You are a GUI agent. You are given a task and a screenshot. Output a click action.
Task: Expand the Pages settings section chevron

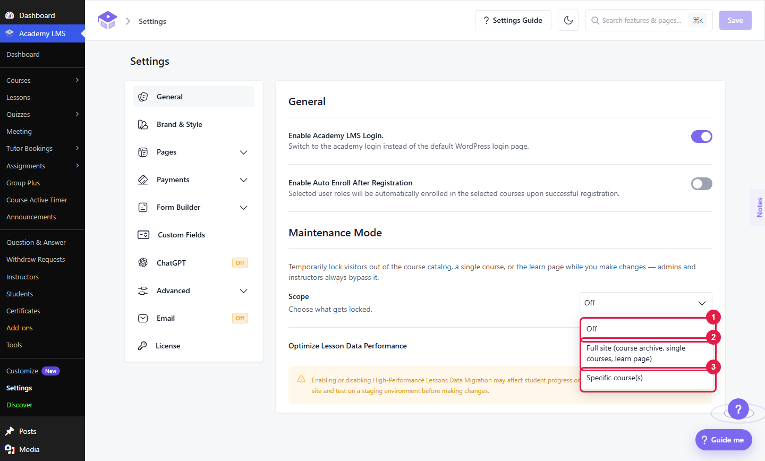[x=244, y=152]
